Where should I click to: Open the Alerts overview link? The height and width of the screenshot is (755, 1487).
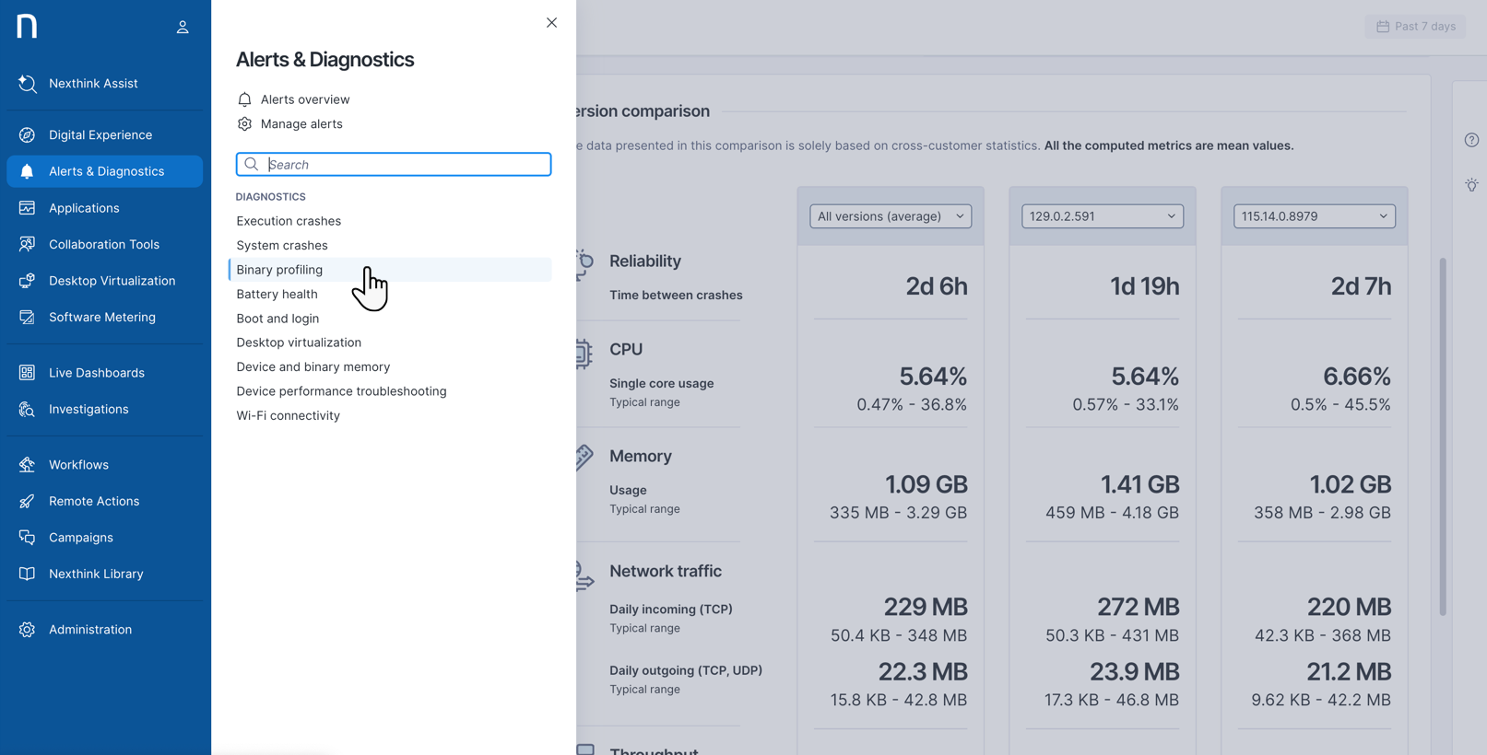(x=304, y=99)
